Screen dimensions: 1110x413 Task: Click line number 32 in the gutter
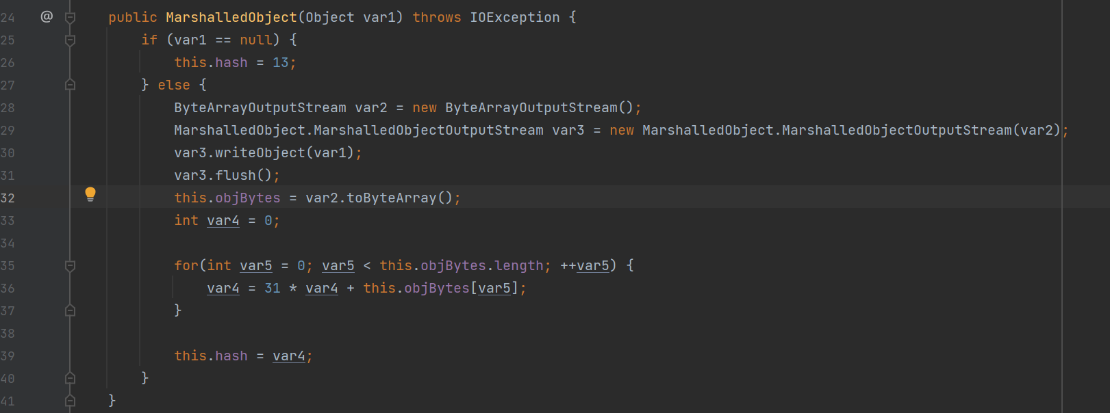pos(8,198)
